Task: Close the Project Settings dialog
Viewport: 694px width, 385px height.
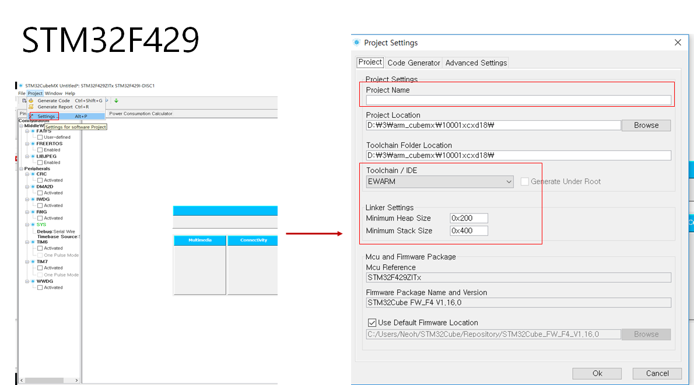Action: (x=678, y=43)
